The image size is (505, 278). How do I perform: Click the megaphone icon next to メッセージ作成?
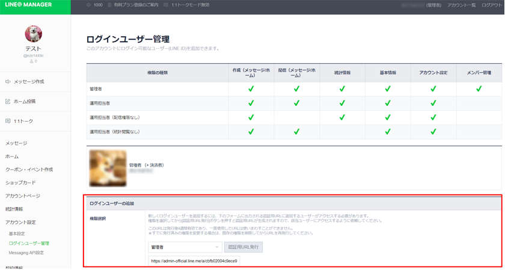coord(8,82)
